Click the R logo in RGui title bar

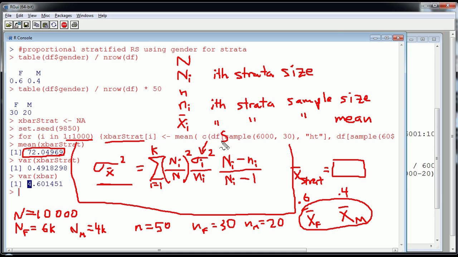click(x=5, y=7)
